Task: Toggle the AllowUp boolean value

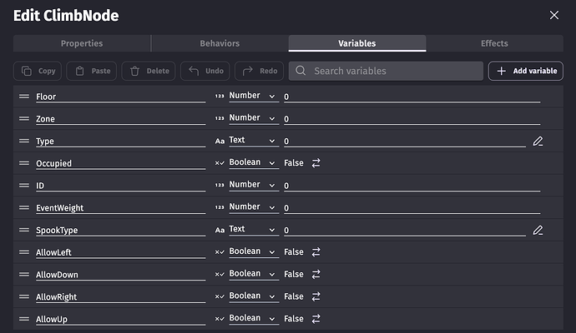Action: (x=316, y=319)
